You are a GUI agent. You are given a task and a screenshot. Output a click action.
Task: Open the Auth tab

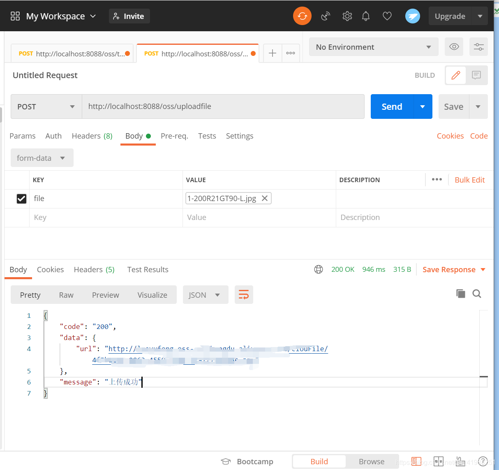53,136
